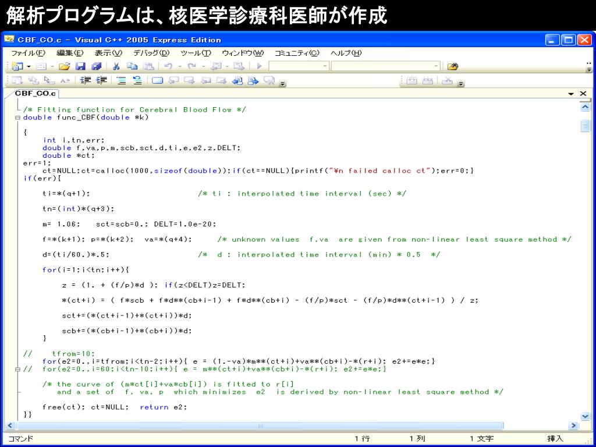Viewport: 596px width, 447px height.
Task: Click the vertical scrollbar up arrow
Action: click(x=586, y=108)
